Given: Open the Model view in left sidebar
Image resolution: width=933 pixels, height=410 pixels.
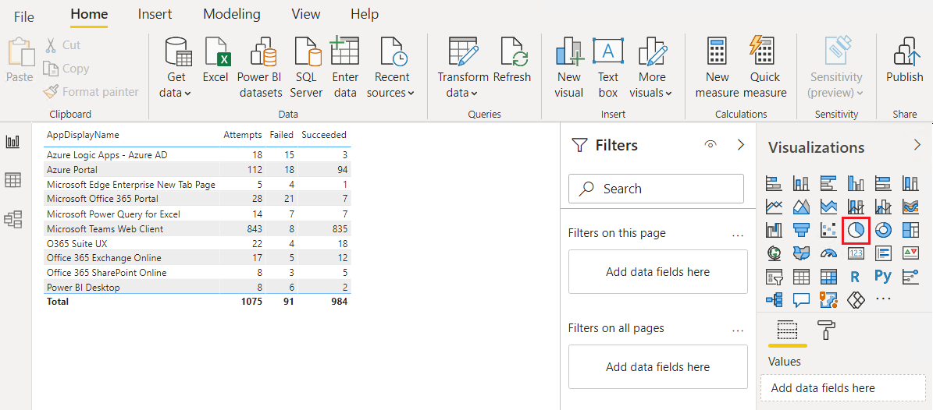Looking at the screenshot, I should point(13,219).
